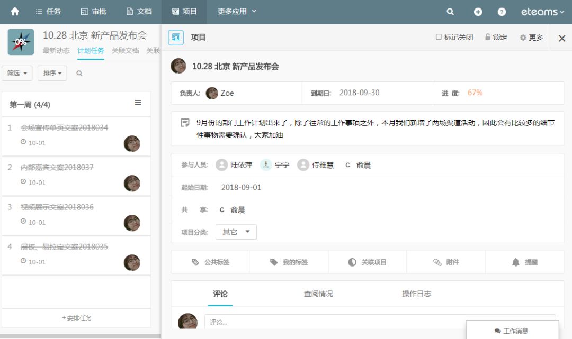Switch to the 评论 tab
This screenshot has width=572, height=339.
point(220,294)
